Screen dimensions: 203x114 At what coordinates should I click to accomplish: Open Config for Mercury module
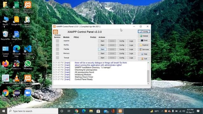pyautogui.click(x=122, y=54)
